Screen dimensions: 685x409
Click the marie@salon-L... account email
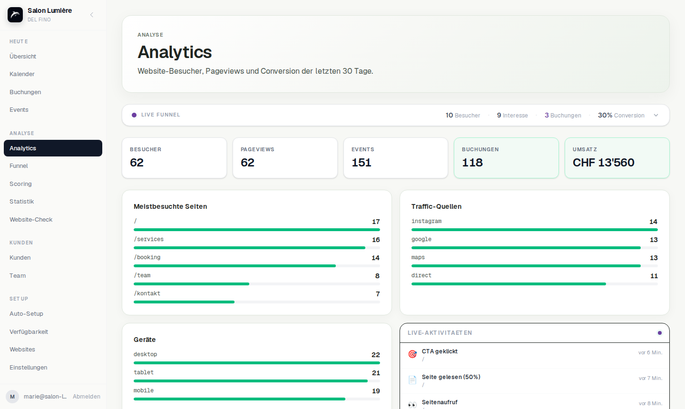coord(45,397)
